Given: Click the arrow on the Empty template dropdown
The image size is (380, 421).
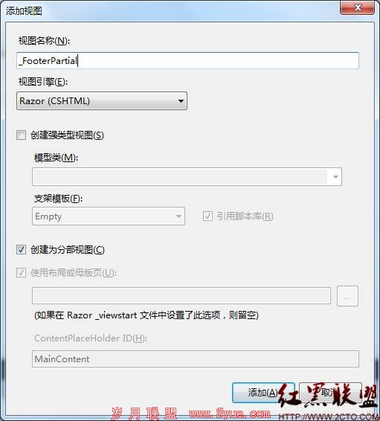Looking at the screenshot, I should (178, 216).
